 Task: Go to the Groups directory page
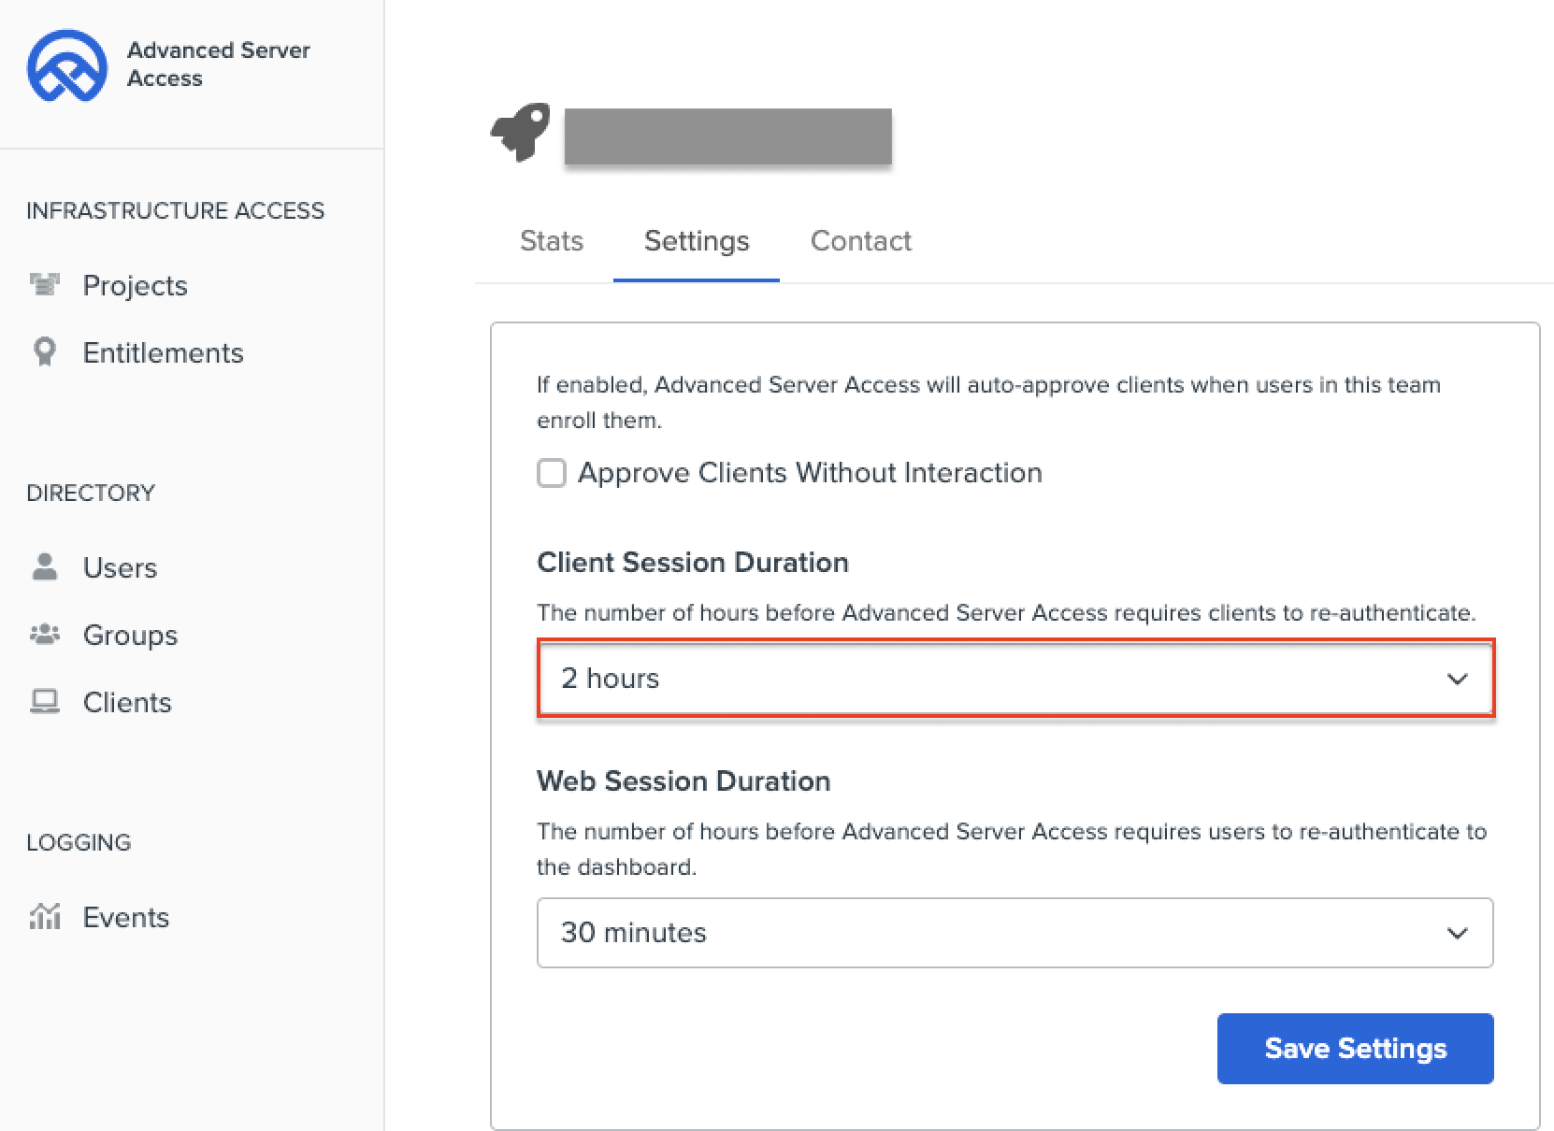pos(130,635)
